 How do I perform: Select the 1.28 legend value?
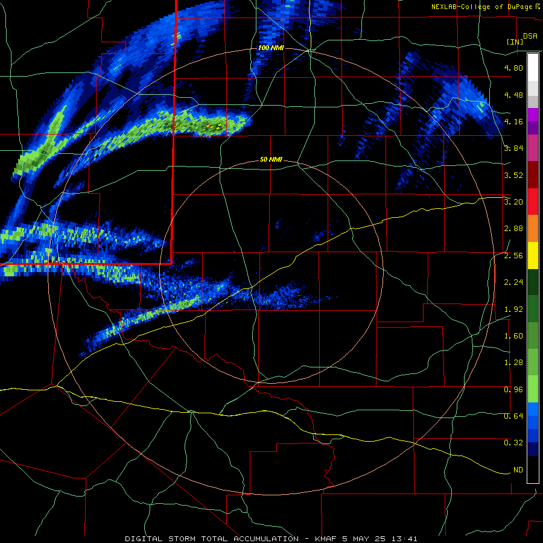pyautogui.click(x=513, y=363)
